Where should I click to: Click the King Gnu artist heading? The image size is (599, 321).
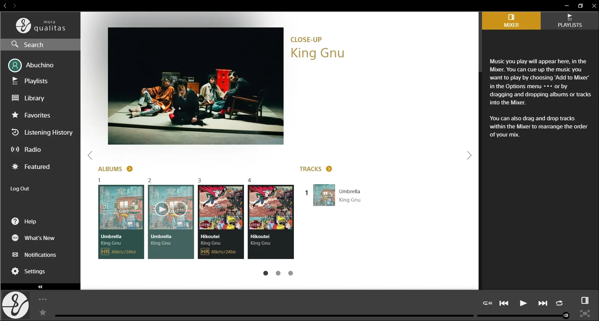tap(317, 53)
